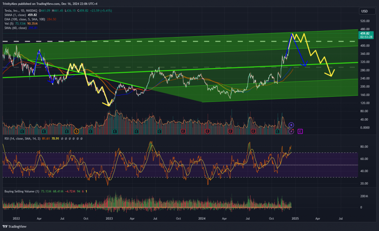The image size is (379, 231).
Task: Click the last teal E earnings marker
Action: tap(277, 131)
